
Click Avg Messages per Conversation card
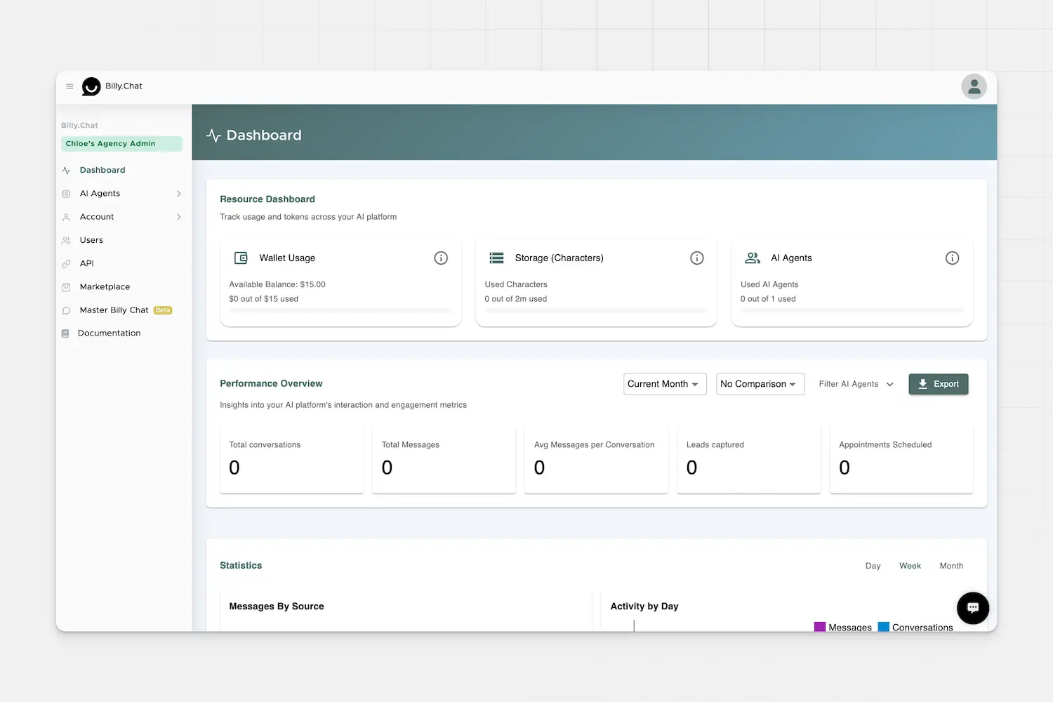coord(596,460)
